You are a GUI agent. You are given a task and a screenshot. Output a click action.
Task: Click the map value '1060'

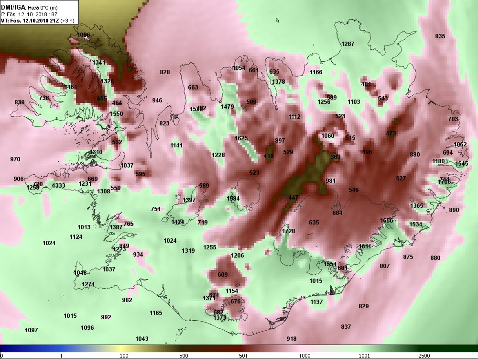click(328, 136)
